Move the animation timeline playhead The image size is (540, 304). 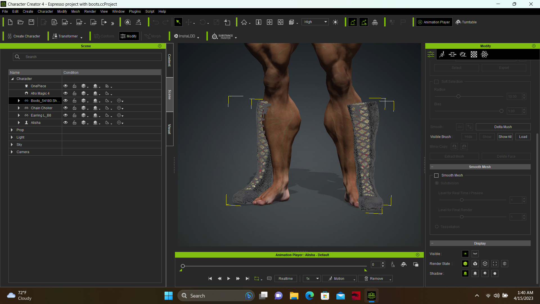(183, 266)
